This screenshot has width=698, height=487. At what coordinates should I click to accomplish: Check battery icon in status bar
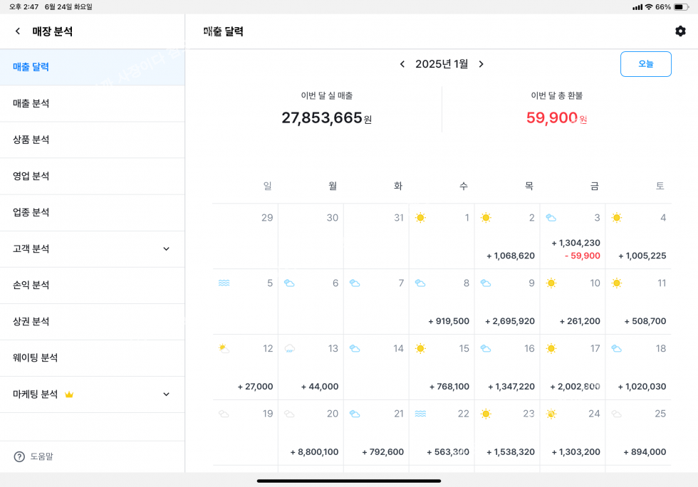[x=681, y=7]
